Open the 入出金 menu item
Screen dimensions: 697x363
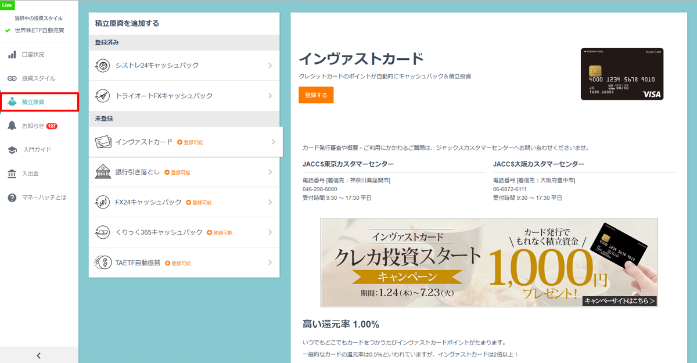[39, 174]
